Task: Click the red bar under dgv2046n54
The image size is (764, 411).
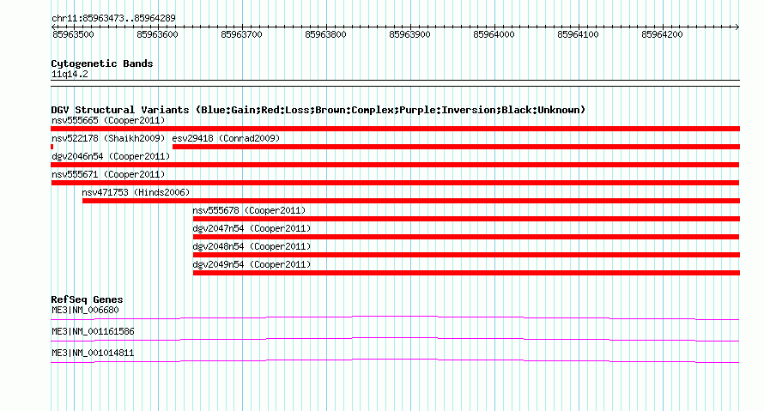Action: (x=395, y=165)
